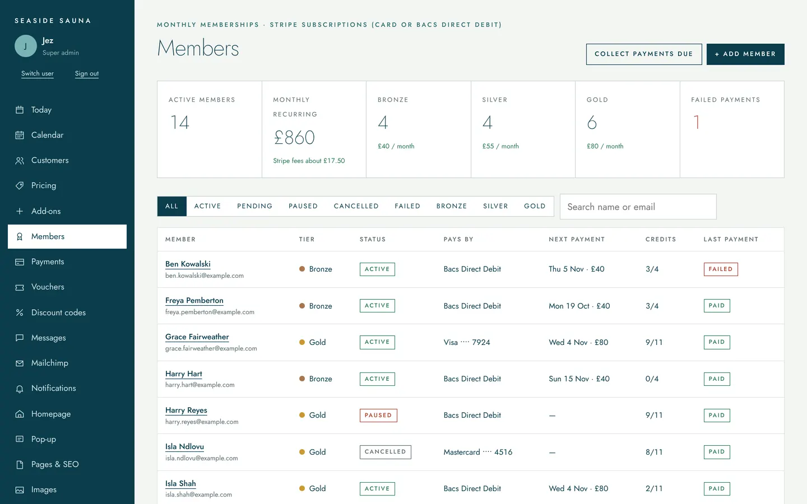The width and height of the screenshot is (807, 504).
Task: Focus the Search name or email field
Action: coord(638,207)
